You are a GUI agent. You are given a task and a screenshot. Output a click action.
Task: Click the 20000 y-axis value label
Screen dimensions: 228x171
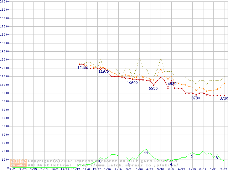coord(4,1)
